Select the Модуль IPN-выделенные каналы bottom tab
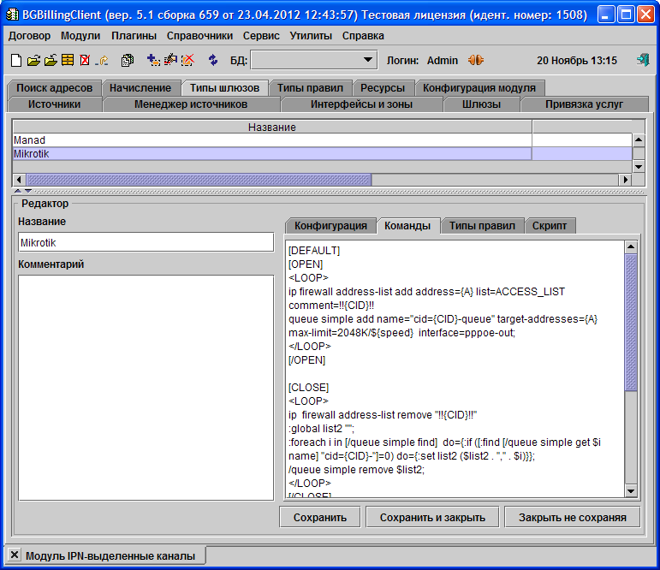 click(110, 555)
